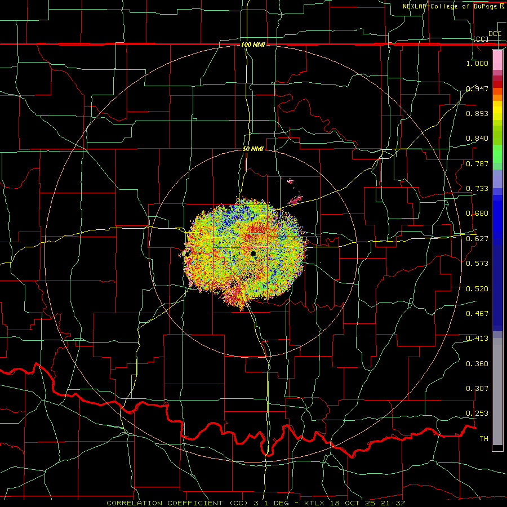Click the NEXLAB-College of DuPage credit text
This screenshot has height=507, width=507.
(454, 6)
